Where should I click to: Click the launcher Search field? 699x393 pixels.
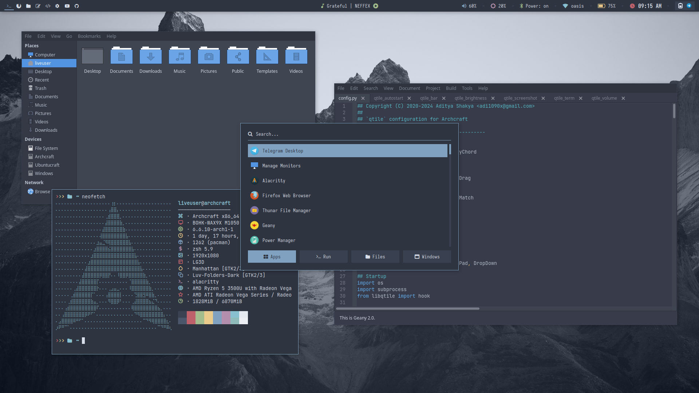(x=349, y=134)
